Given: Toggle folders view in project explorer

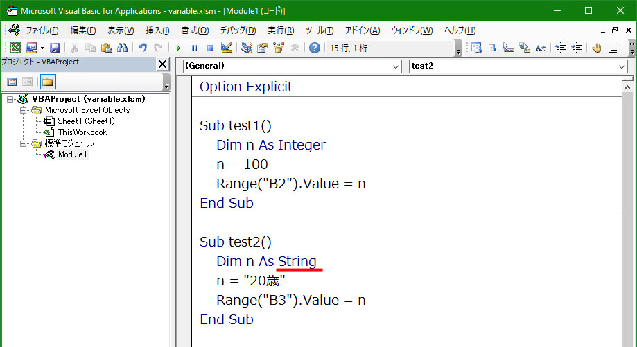Looking at the screenshot, I should coord(48,82).
